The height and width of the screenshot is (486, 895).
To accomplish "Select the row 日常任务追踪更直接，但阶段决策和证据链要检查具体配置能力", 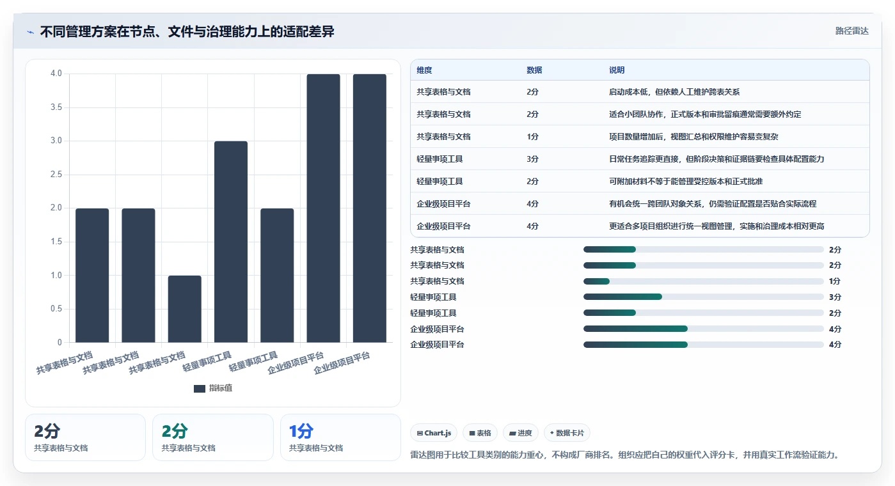I will [x=640, y=159].
